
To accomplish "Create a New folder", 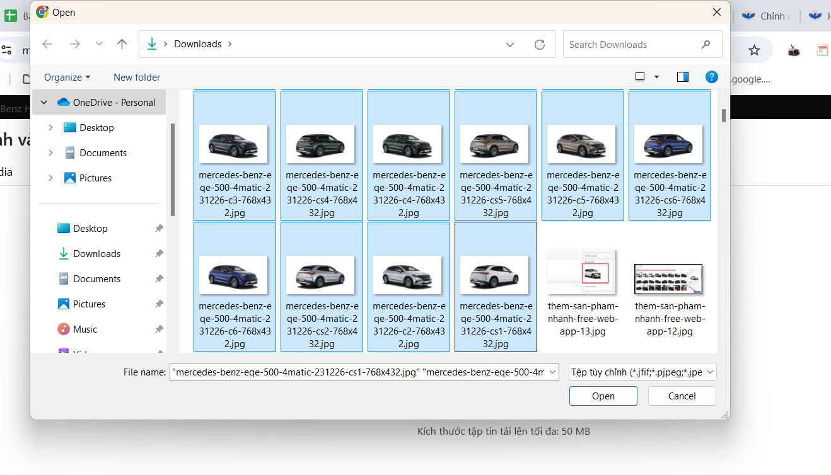I will click(x=137, y=77).
